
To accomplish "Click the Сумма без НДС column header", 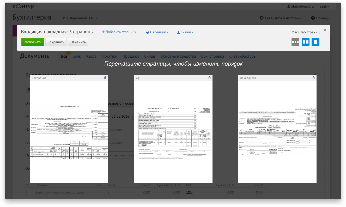I will click(x=168, y=185).
